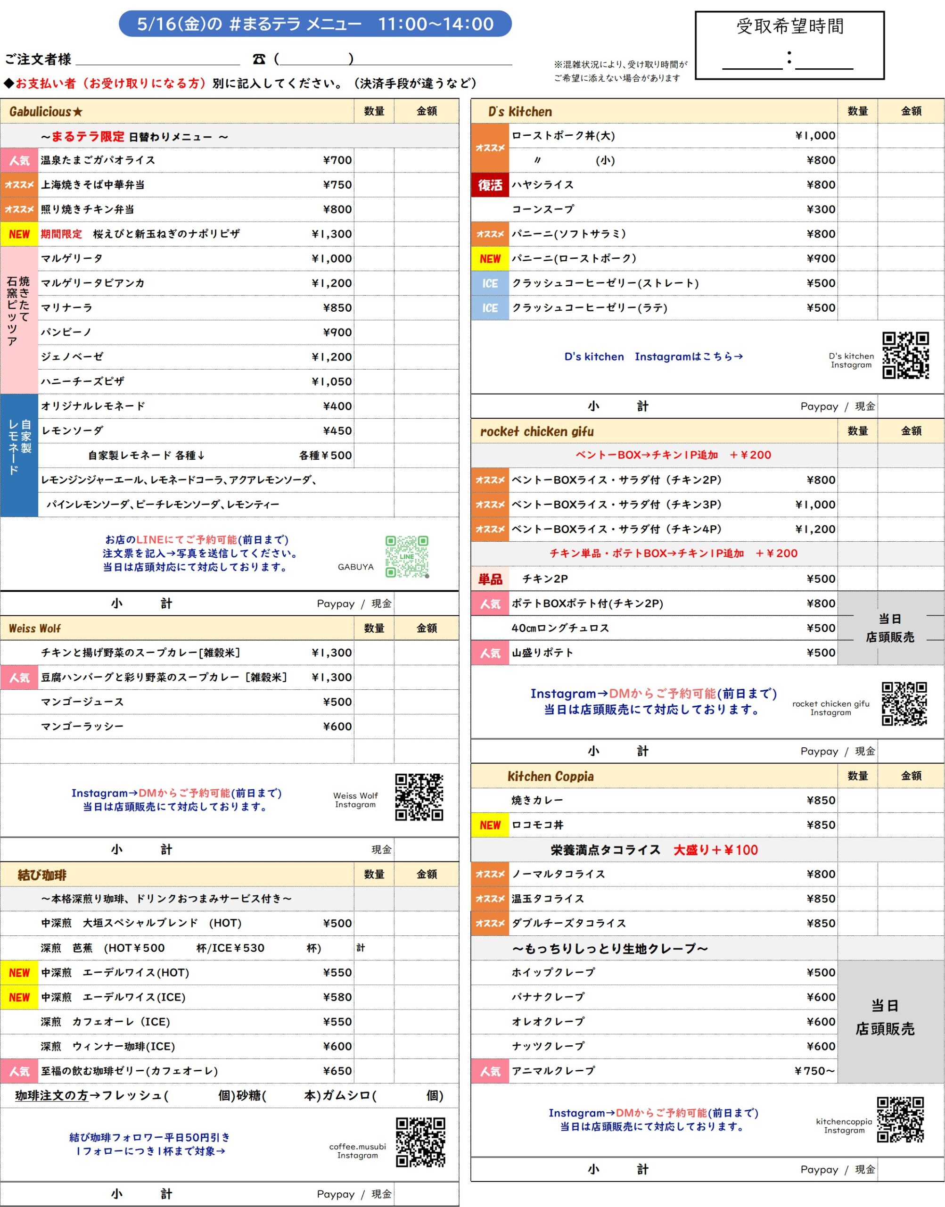Open the coffee.musubi Instagram QR code
Image resolution: width=945 pixels, height=1207 pixels.
[420, 1143]
